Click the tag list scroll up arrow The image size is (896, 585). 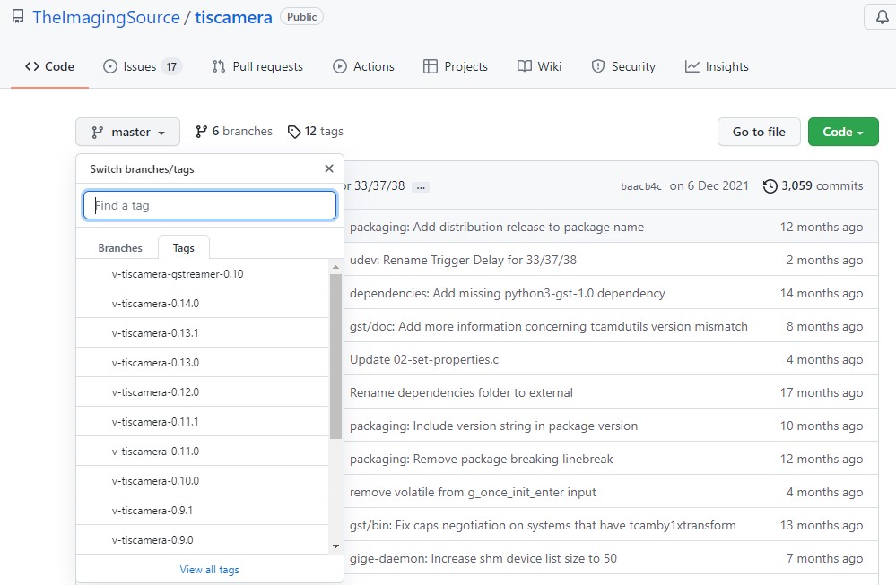[335, 267]
